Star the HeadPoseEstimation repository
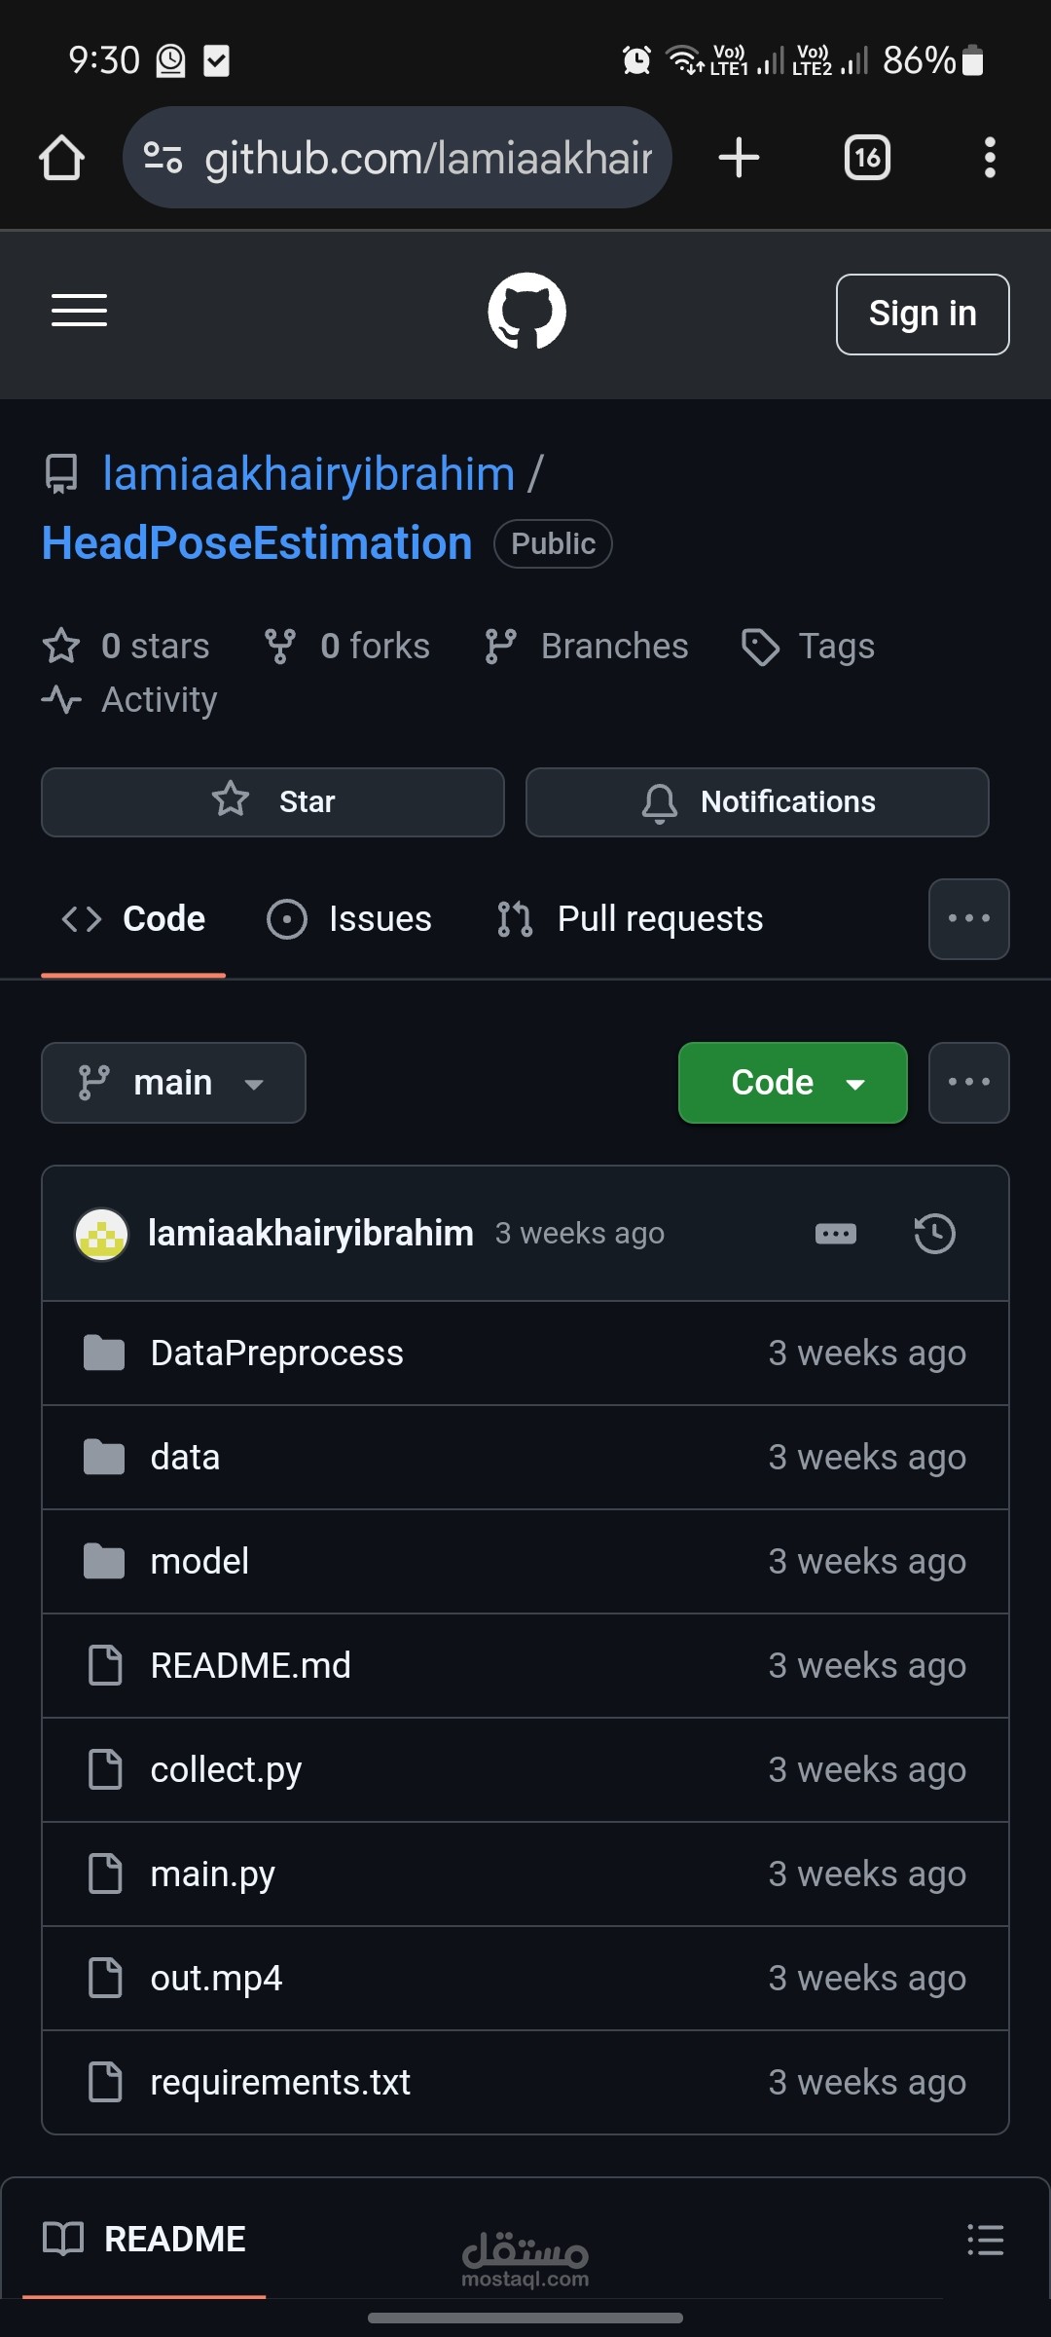 tap(272, 802)
